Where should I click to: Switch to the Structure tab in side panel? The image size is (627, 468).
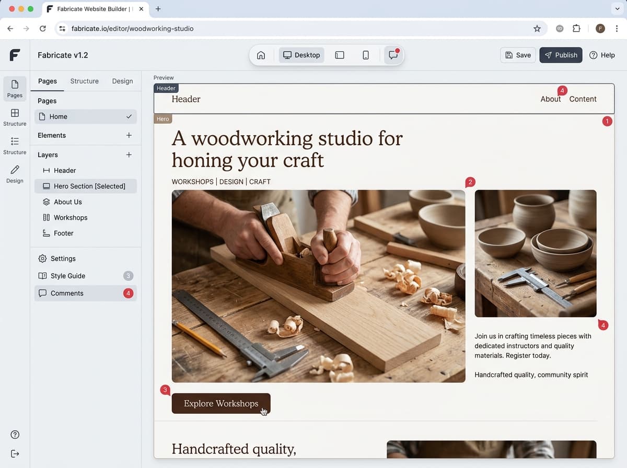[85, 81]
